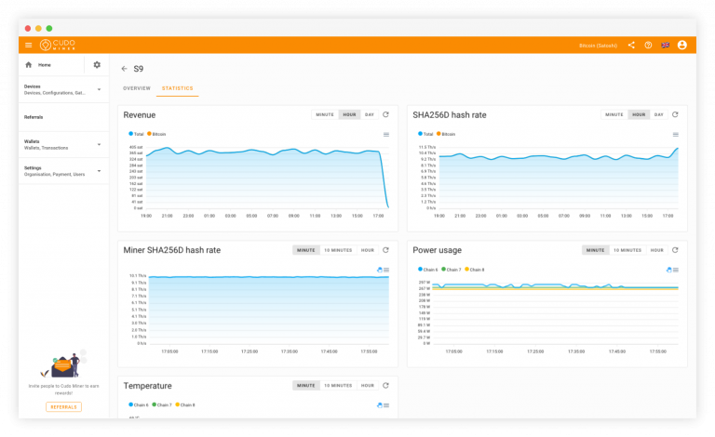The width and height of the screenshot is (715, 437).
Task: Select the STATISTICS tab
Action: pyautogui.click(x=178, y=88)
